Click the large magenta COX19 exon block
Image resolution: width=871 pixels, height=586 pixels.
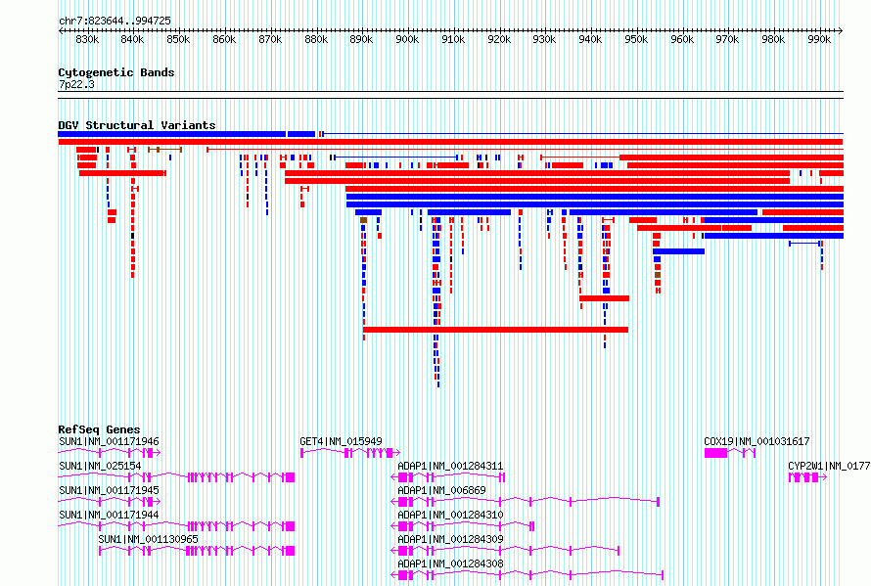715,453
